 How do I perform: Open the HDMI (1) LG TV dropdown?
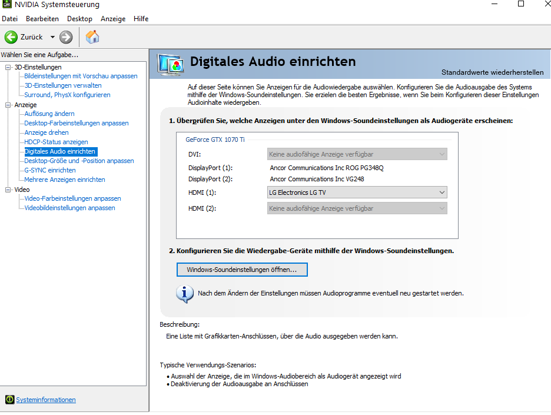357,192
